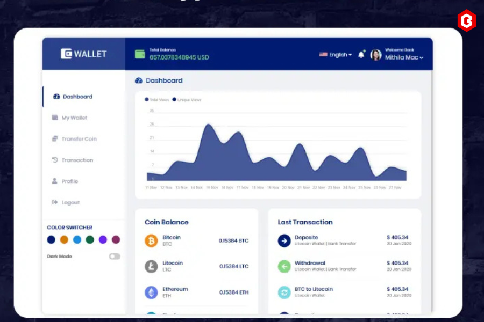Click the Dashboard heading gauge icon
Screen dimensions: 484x322
point(139,80)
